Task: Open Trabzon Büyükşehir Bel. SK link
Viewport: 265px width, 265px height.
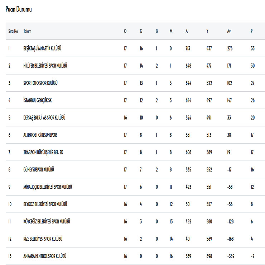Action: (43, 152)
